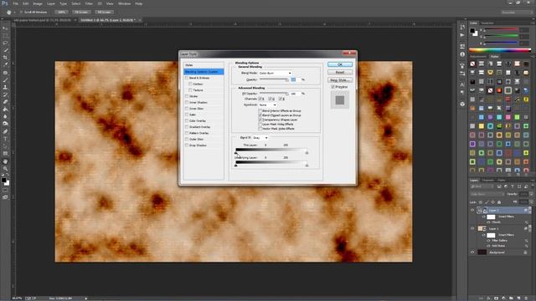The height and width of the screenshot is (301, 536).
Task: Click OK in Layer Style dialog
Action: pyautogui.click(x=340, y=64)
